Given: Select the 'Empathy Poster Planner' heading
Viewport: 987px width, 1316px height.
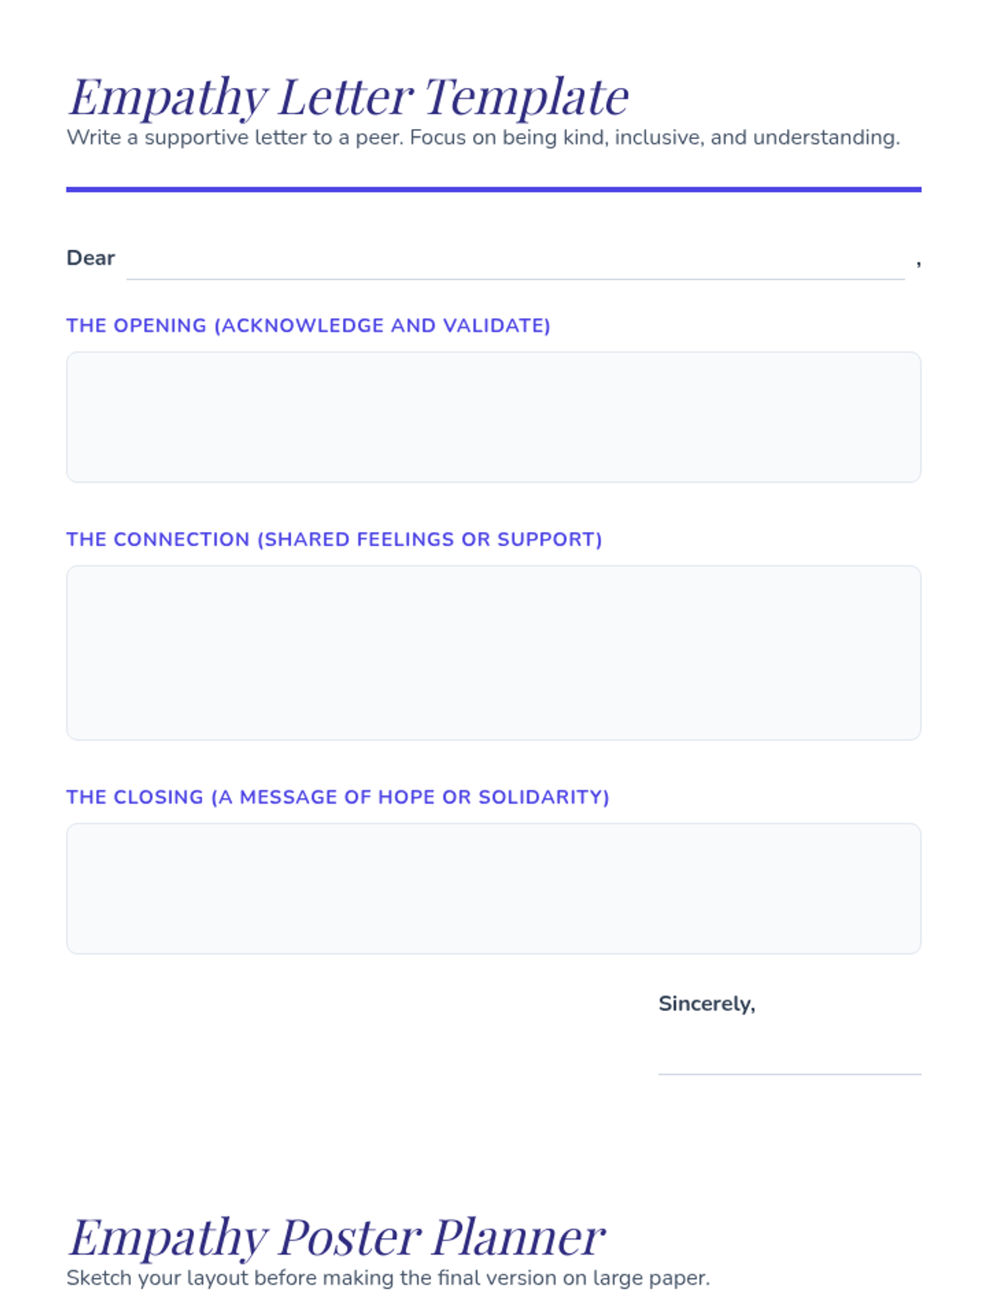Looking at the screenshot, I should coord(336,1236).
